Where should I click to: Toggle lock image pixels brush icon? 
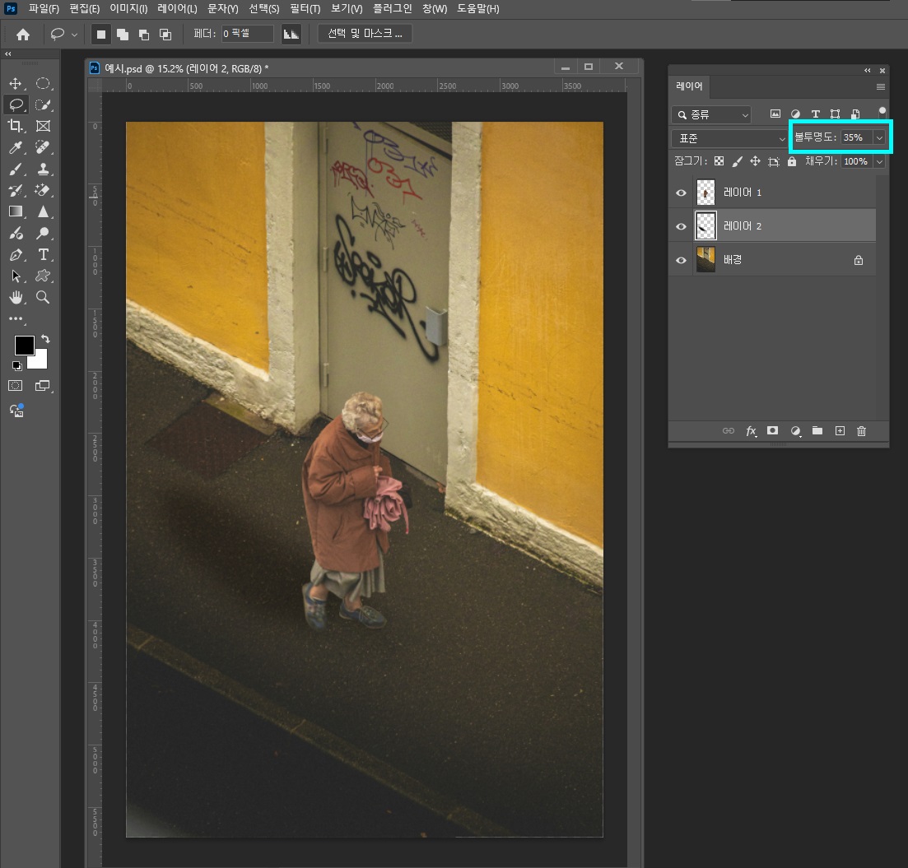737,161
